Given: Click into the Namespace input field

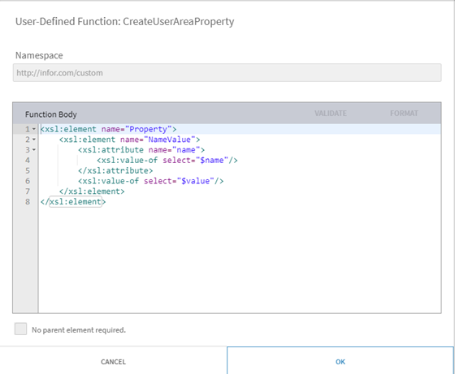Looking at the screenshot, I should tap(227, 73).
